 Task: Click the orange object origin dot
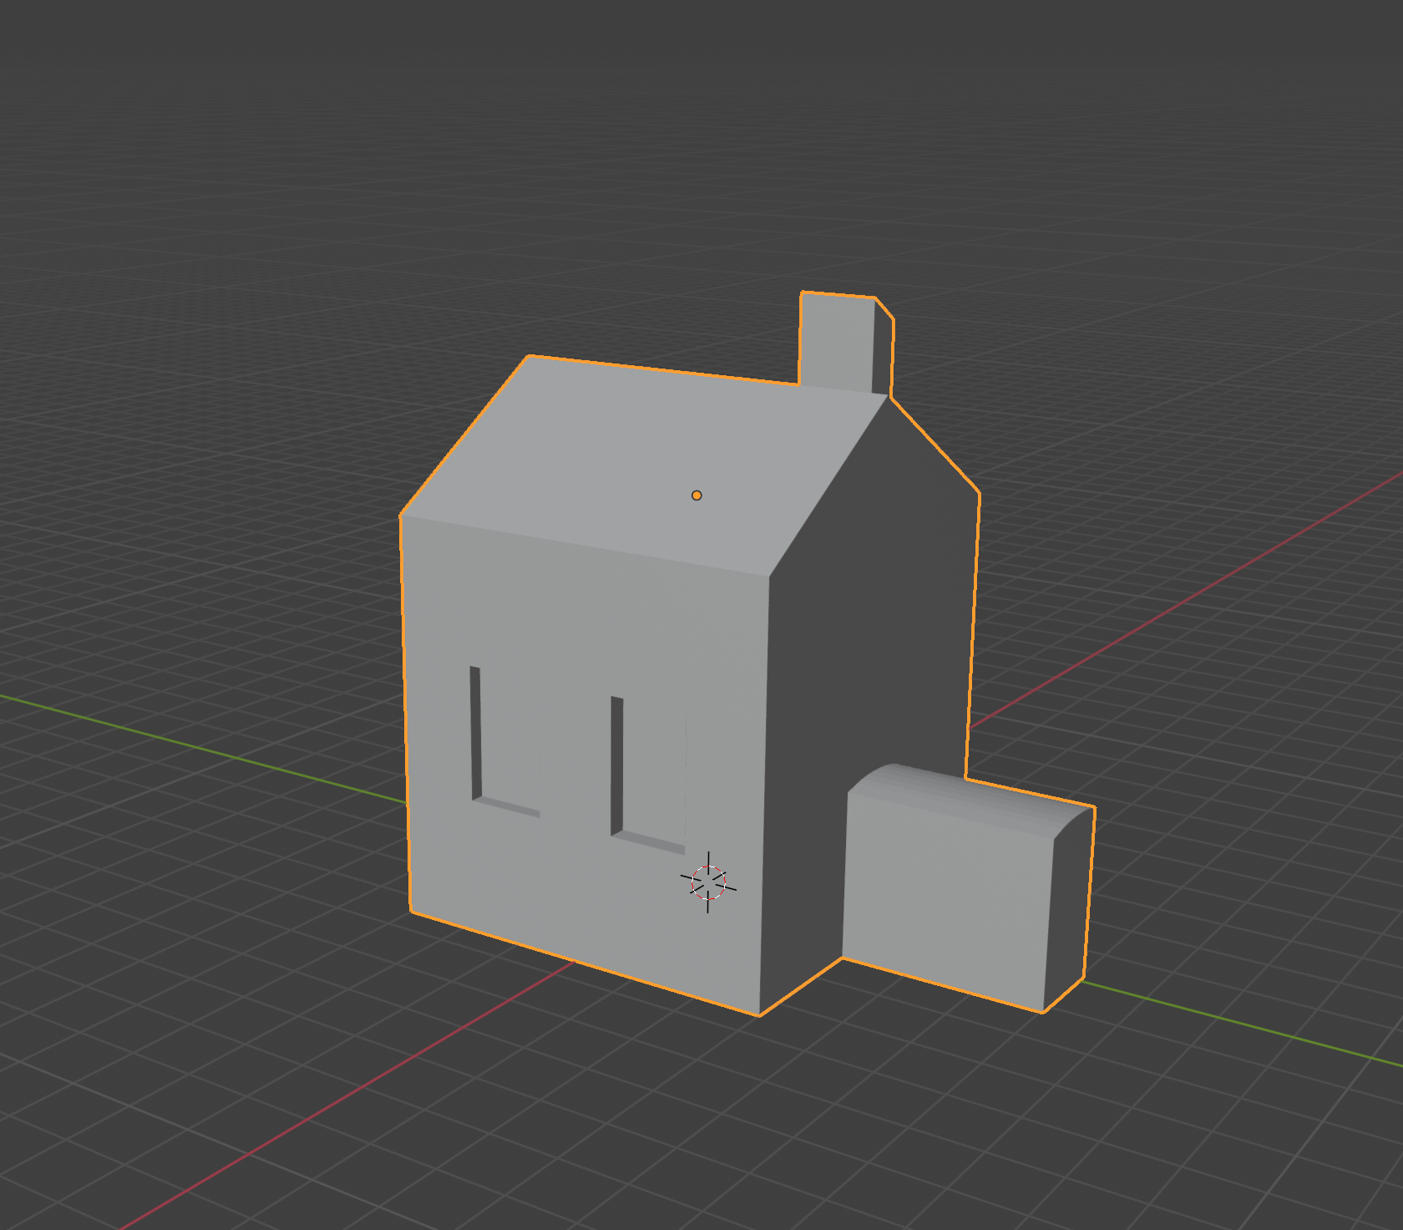point(696,496)
